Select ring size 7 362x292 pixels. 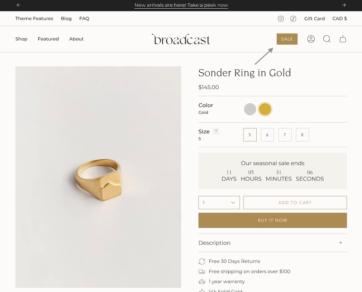(x=285, y=135)
